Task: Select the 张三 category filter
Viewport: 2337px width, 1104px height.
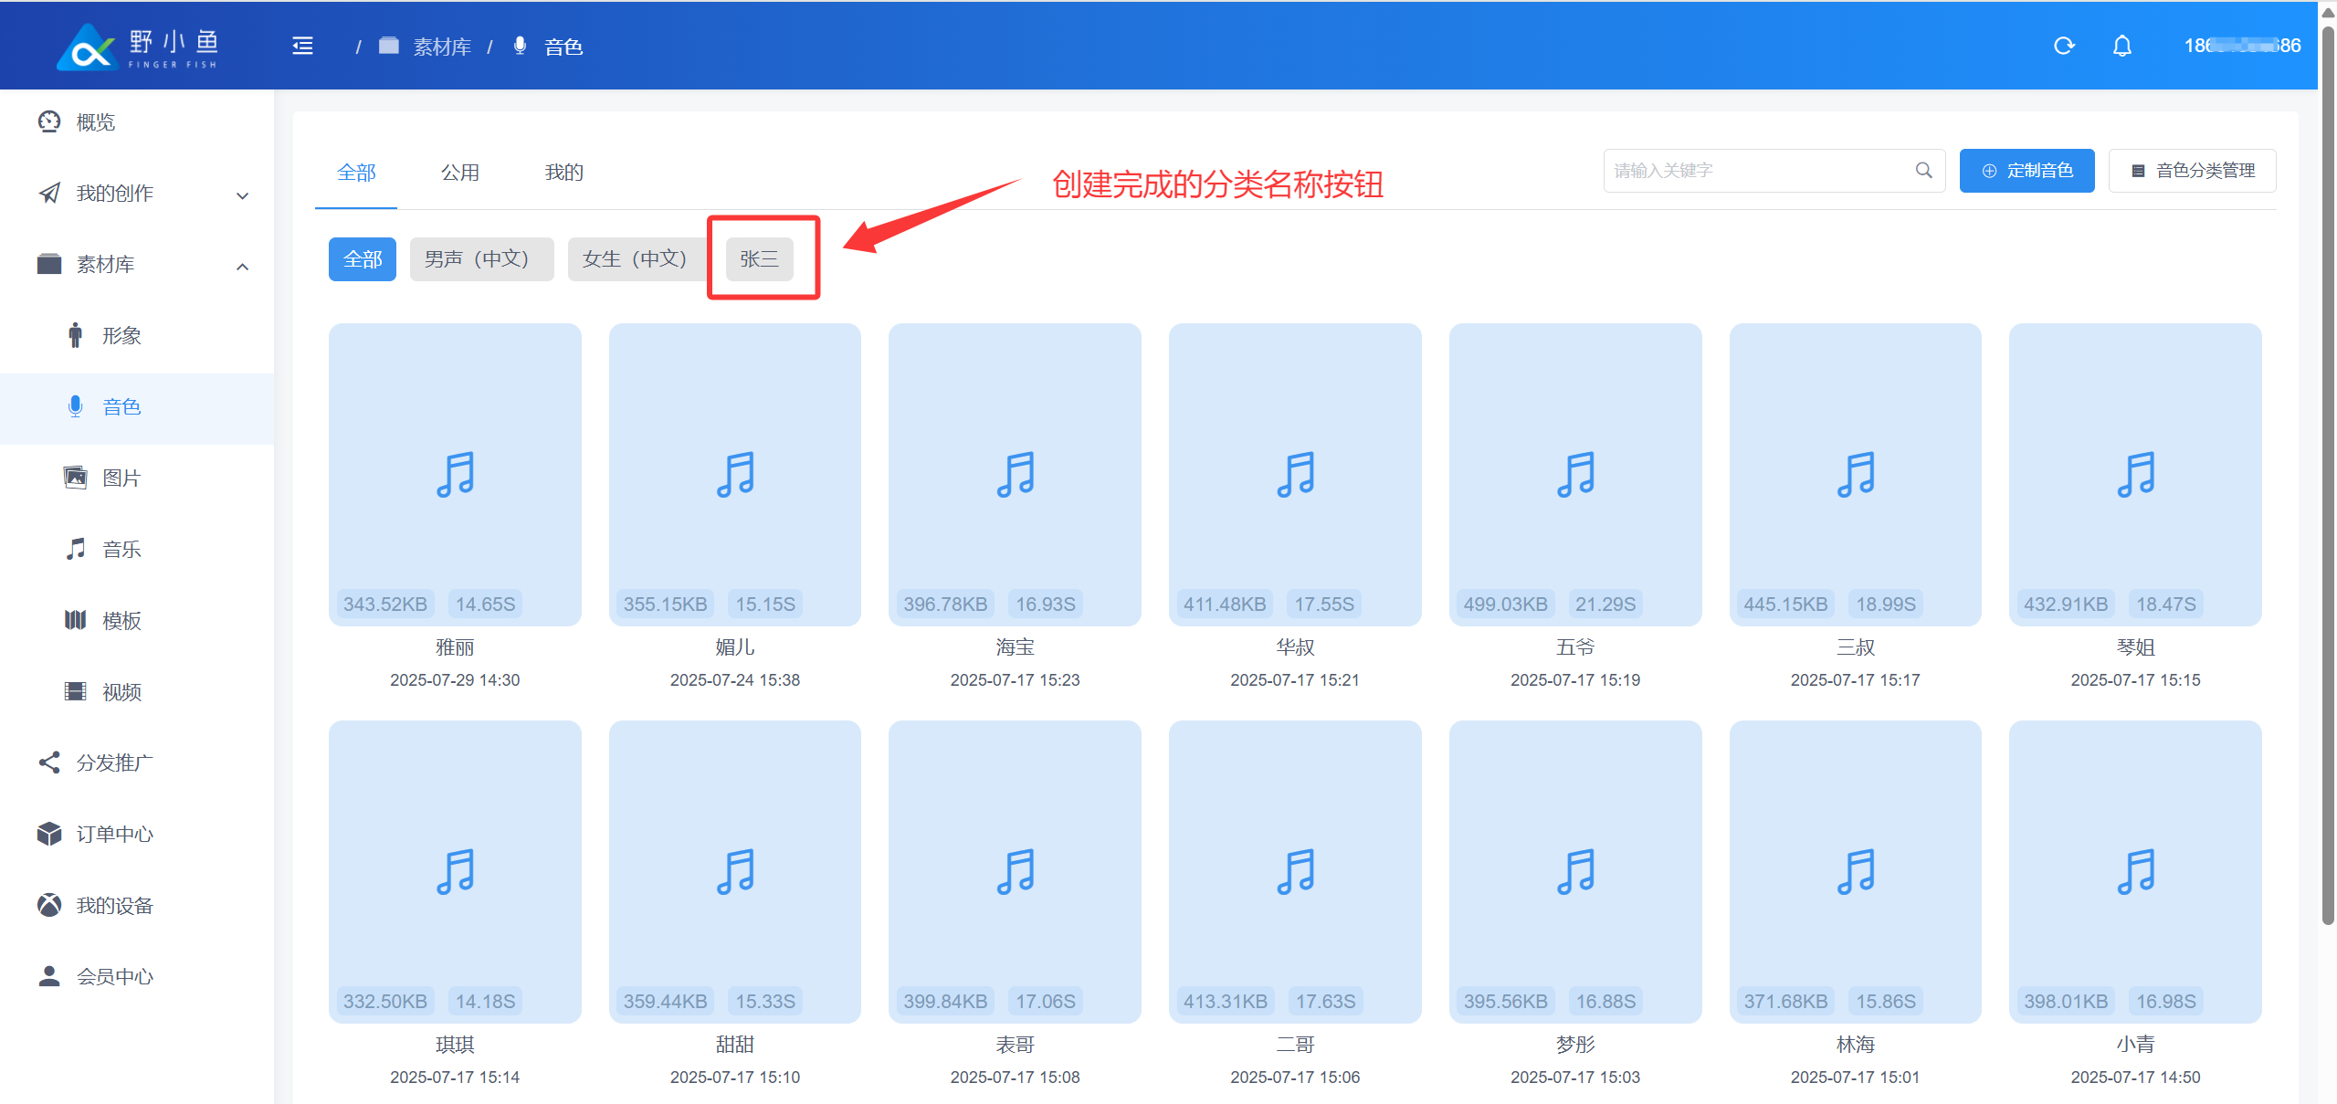Action: [759, 259]
